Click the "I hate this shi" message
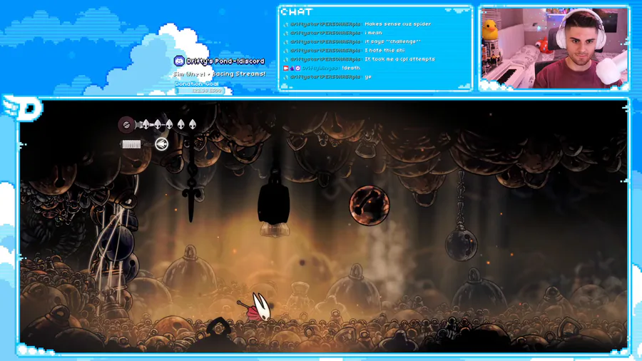642x361 pixels. [x=384, y=51]
